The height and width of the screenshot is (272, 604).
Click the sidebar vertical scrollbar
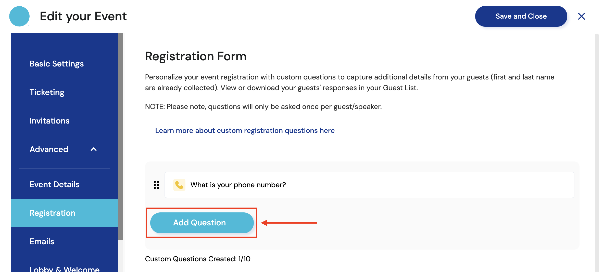(121, 137)
